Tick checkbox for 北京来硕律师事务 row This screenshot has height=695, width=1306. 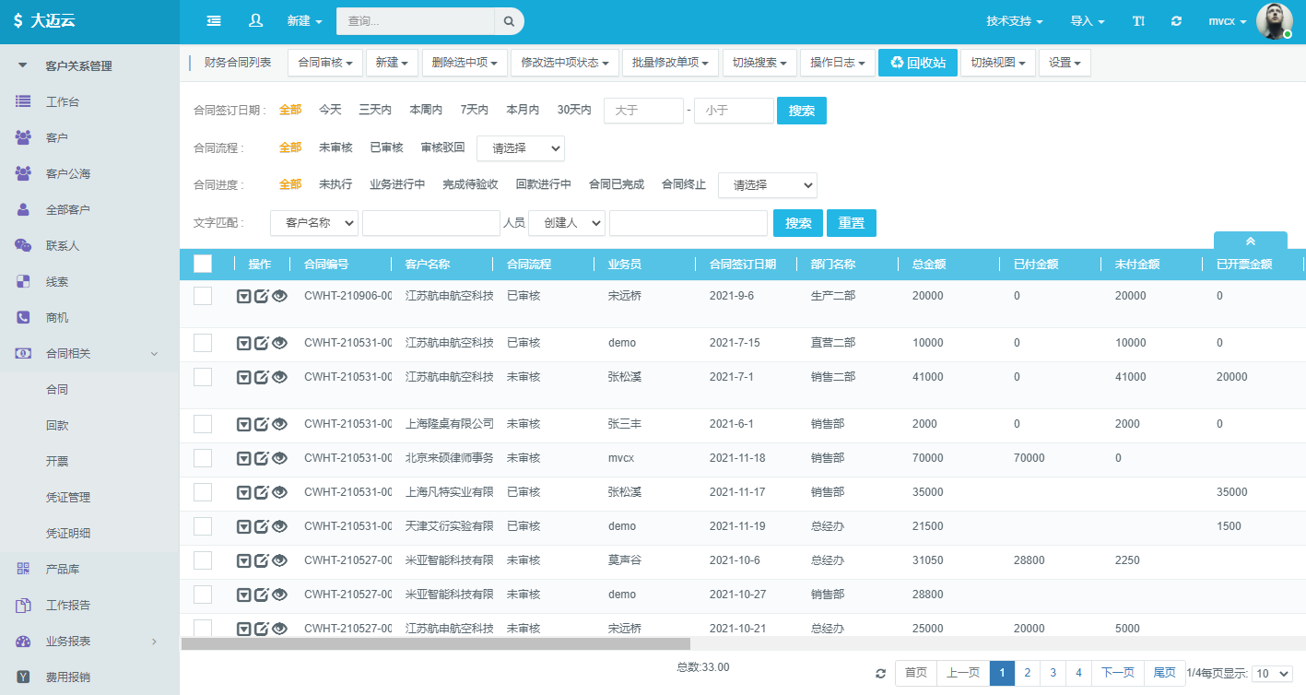coord(203,458)
